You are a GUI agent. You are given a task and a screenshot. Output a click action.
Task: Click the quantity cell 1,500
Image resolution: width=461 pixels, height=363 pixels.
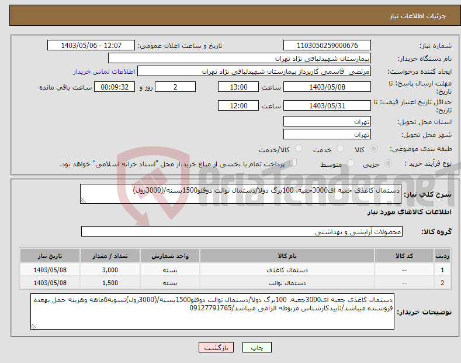[110, 283]
